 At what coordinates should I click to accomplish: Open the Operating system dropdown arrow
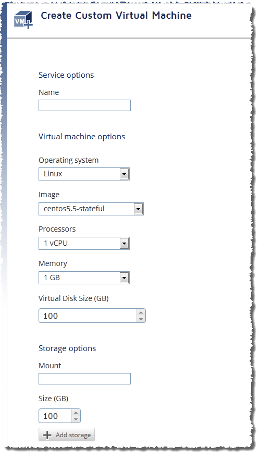(x=124, y=174)
